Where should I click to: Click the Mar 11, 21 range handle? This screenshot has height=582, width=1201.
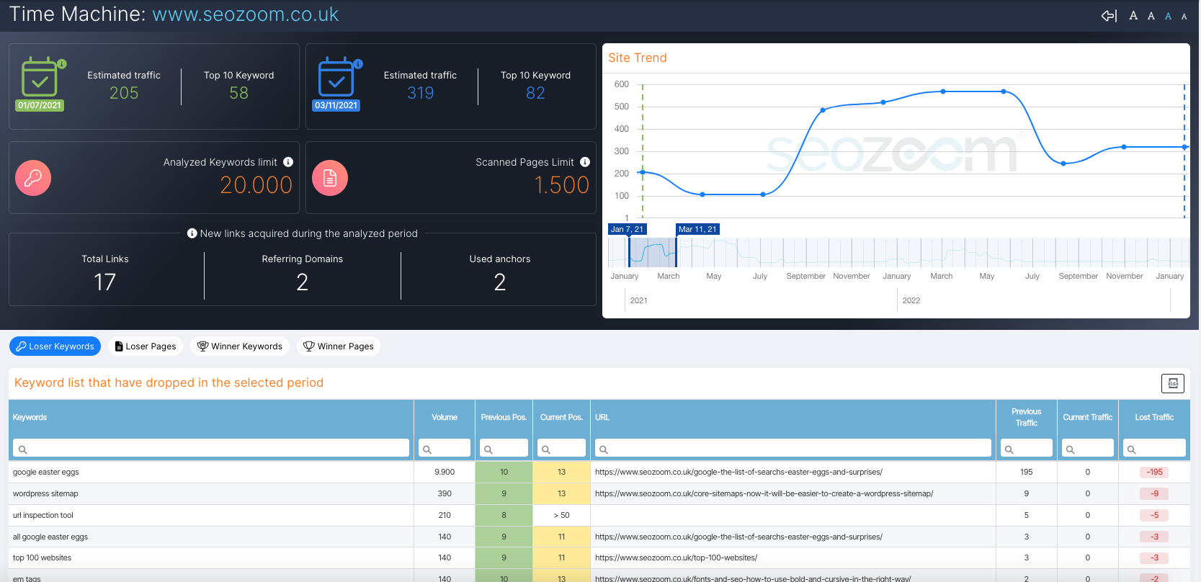697,229
